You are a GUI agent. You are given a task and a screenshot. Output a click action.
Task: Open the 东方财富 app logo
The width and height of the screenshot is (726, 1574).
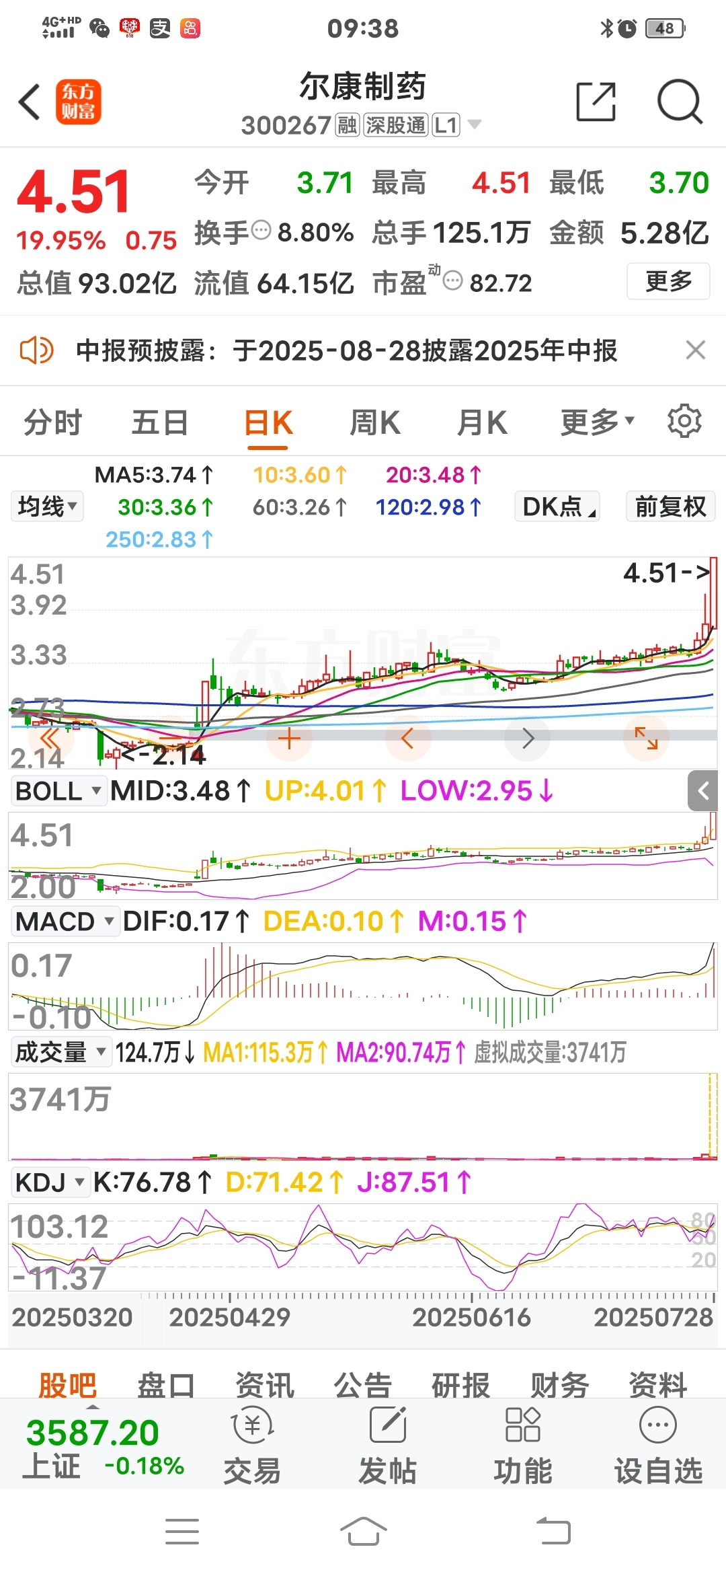(79, 102)
